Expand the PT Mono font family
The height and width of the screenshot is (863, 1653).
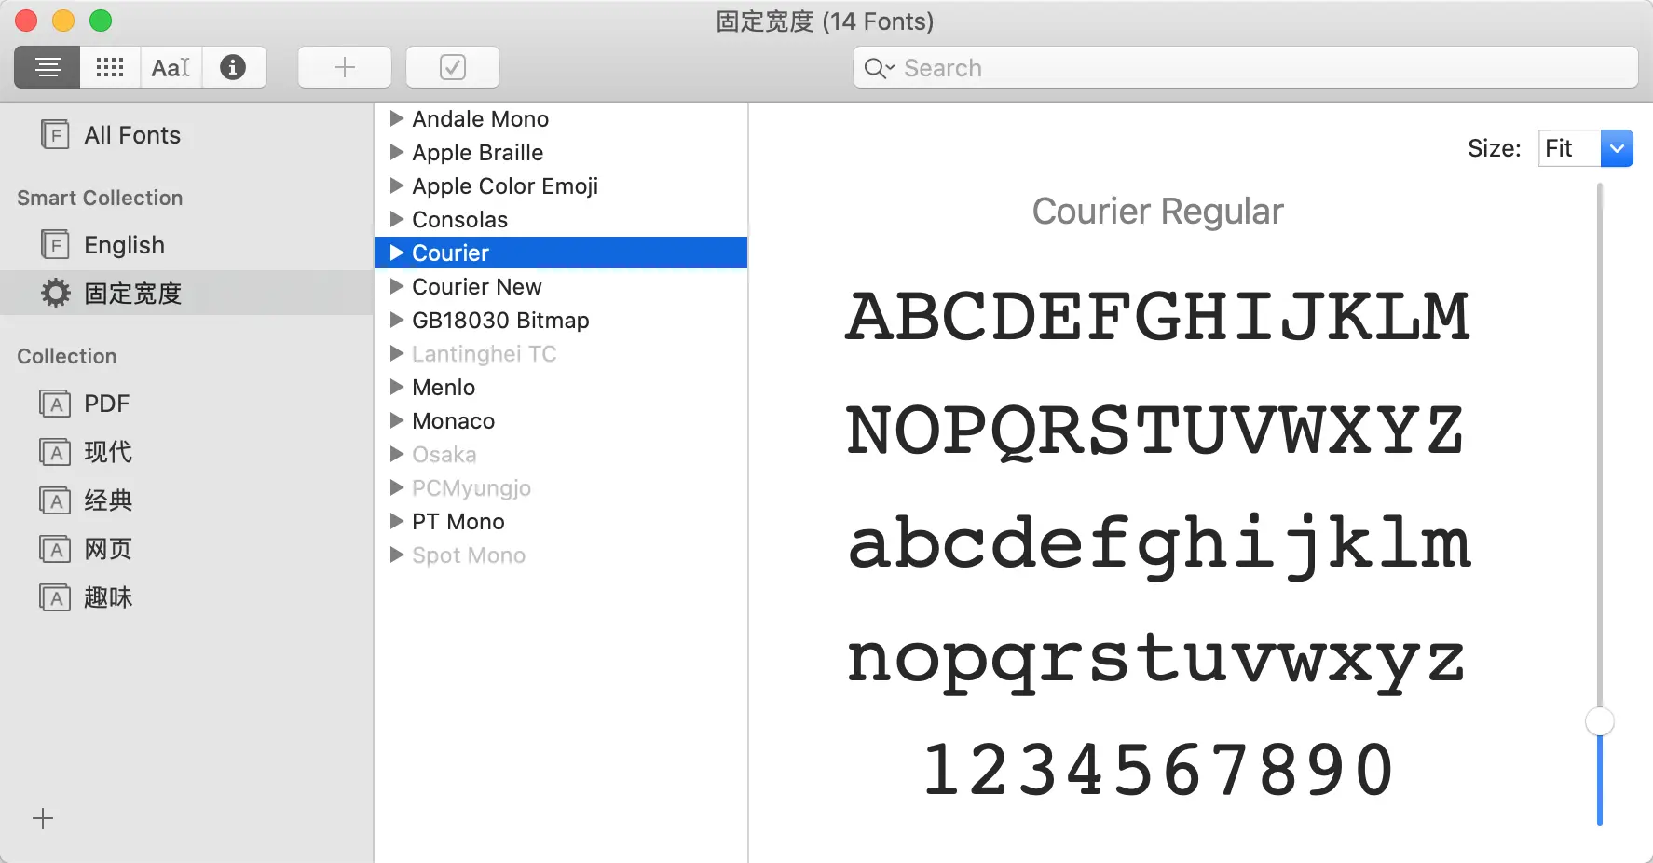coord(397,521)
